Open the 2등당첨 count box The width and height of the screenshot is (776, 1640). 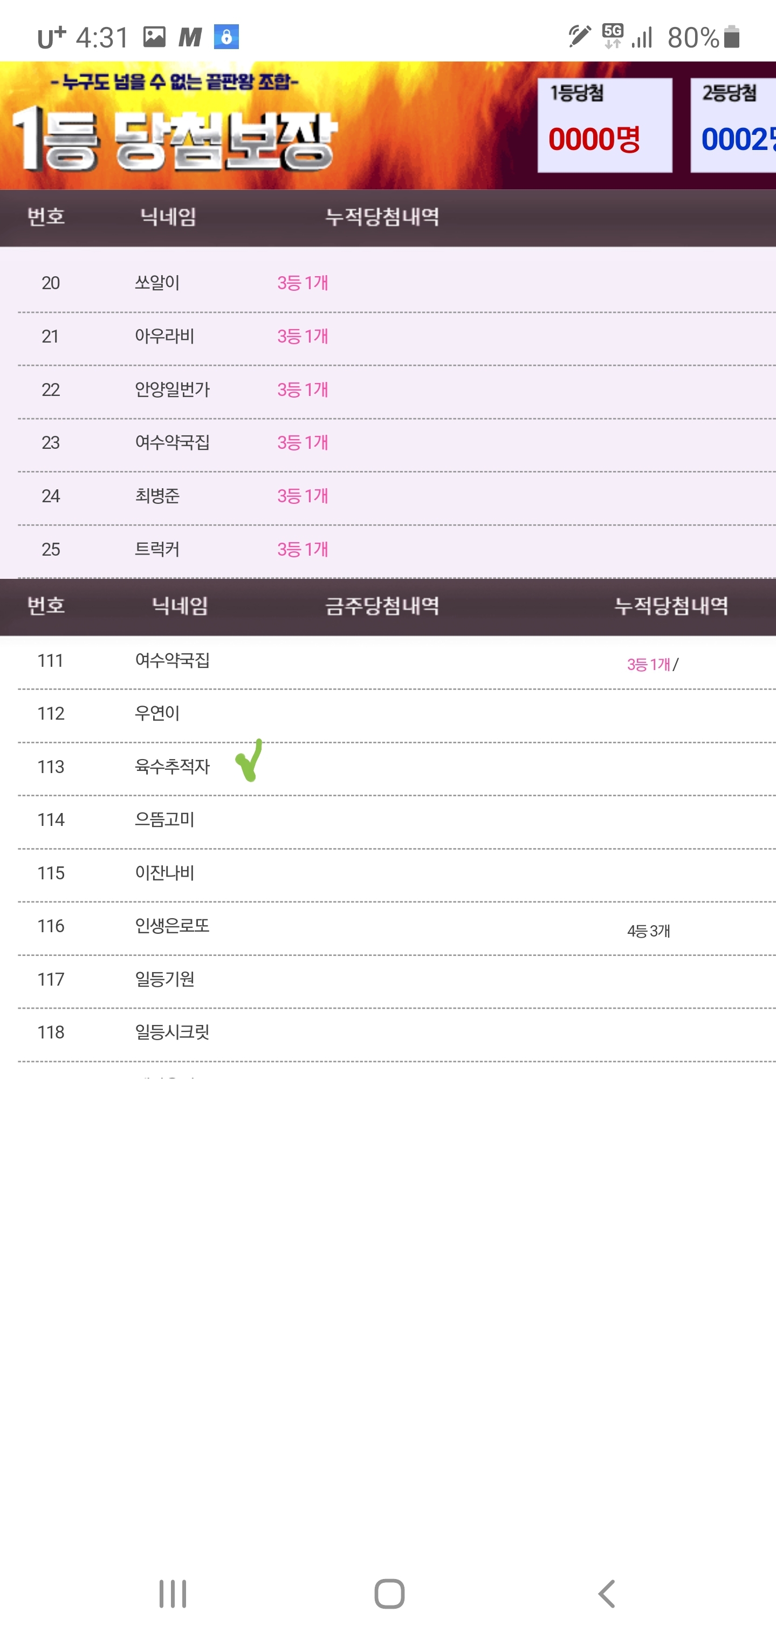(x=733, y=125)
